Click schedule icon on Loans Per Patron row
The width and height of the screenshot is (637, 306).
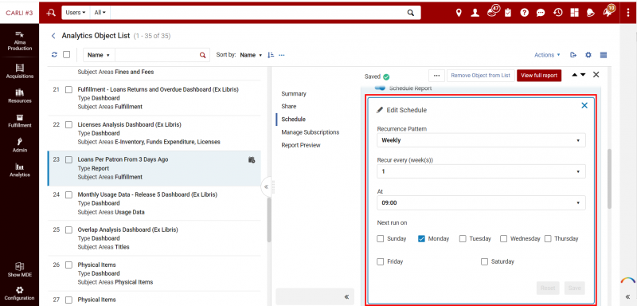click(x=252, y=159)
